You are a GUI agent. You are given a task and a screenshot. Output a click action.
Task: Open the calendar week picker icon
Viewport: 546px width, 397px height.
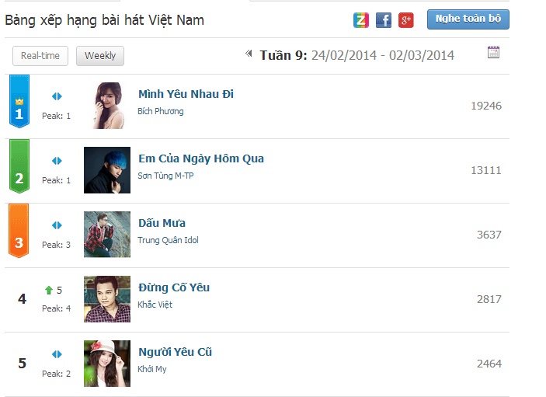coord(493,52)
